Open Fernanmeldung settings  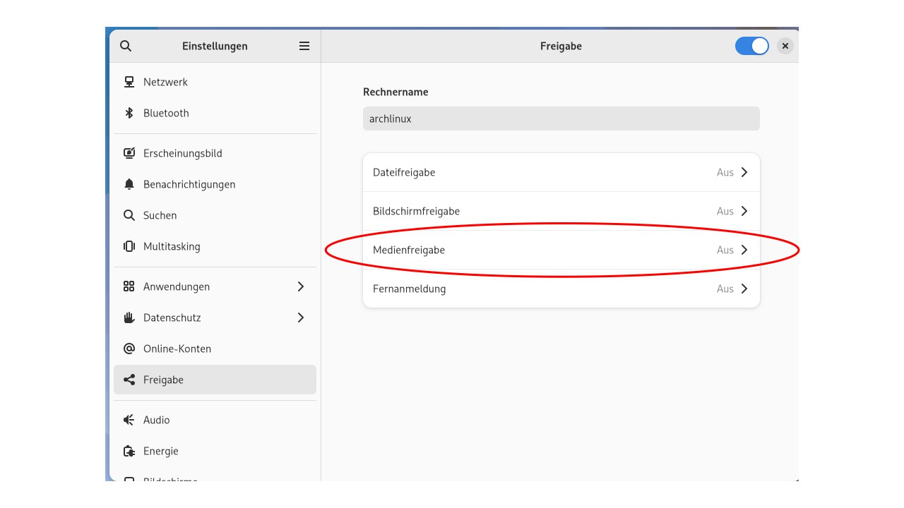tap(561, 289)
